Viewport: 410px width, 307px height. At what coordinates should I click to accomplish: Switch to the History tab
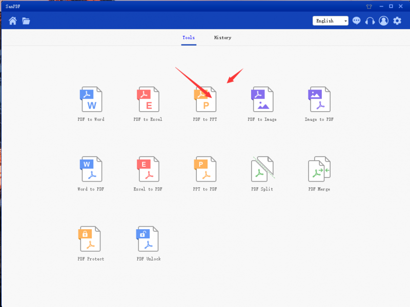[x=222, y=37]
